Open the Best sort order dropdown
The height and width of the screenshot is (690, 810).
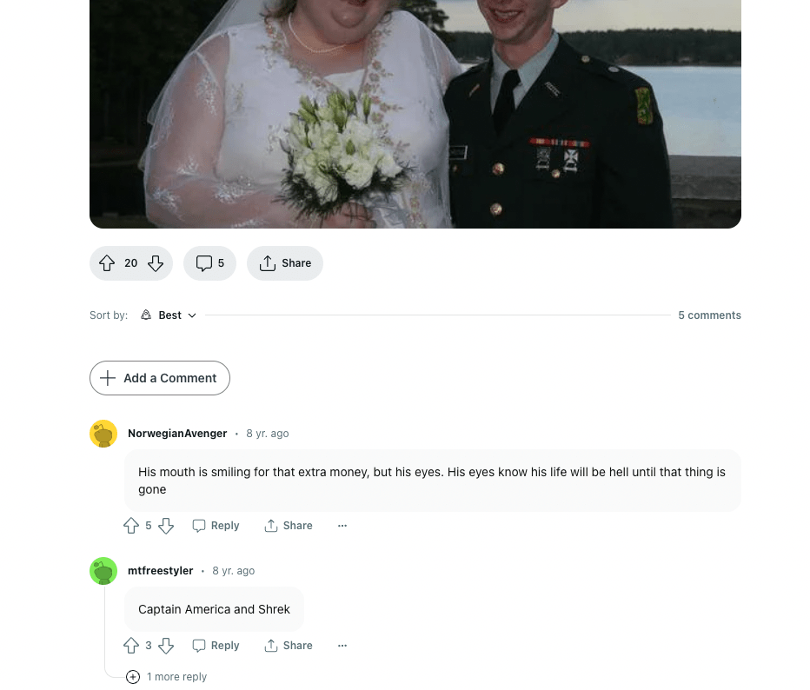tap(169, 315)
